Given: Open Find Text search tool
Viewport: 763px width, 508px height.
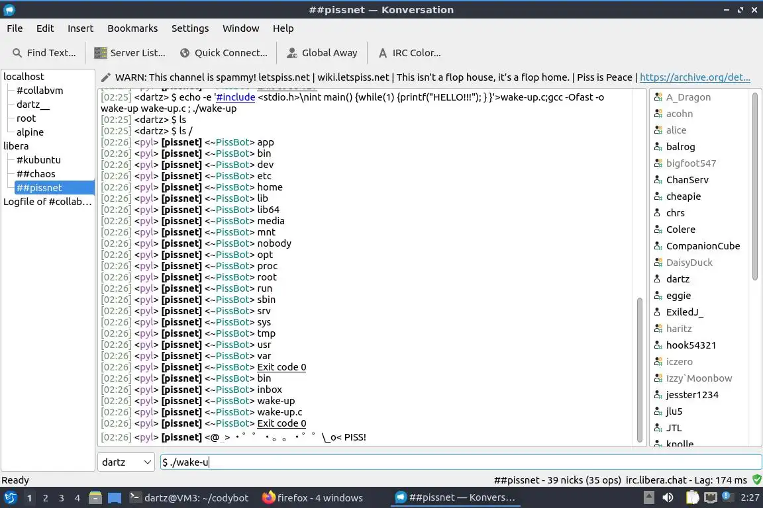Looking at the screenshot, I should 44,53.
